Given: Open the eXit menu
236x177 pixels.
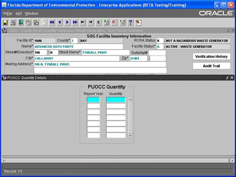Looking at the screenshot, I should [x=19, y=13].
